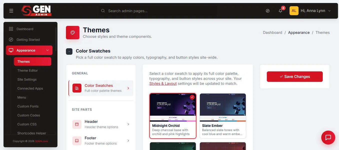Select Themes submenu item
Viewport: 339px width, 150px height.
(32, 61)
